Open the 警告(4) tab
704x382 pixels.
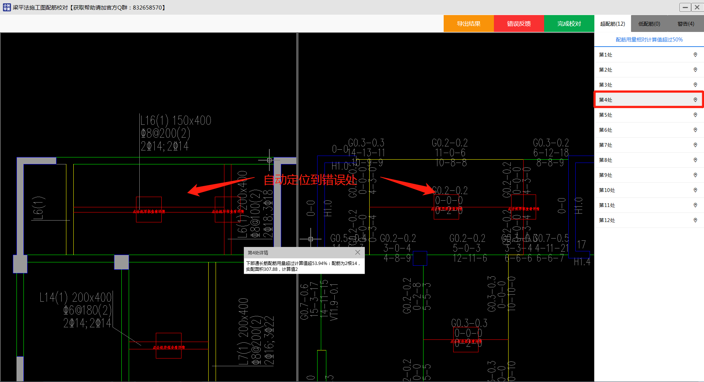(685, 24)
